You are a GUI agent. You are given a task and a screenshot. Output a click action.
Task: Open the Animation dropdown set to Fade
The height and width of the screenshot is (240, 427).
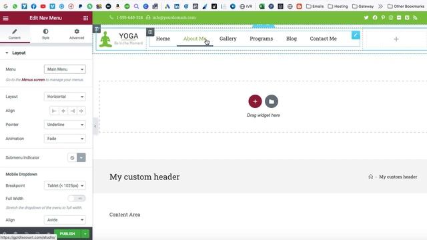(x=65, y=139)
